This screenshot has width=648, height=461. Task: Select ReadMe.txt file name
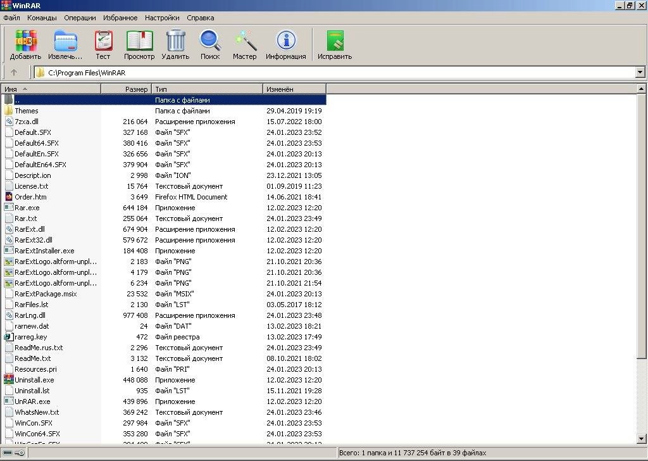coord(33,358)
